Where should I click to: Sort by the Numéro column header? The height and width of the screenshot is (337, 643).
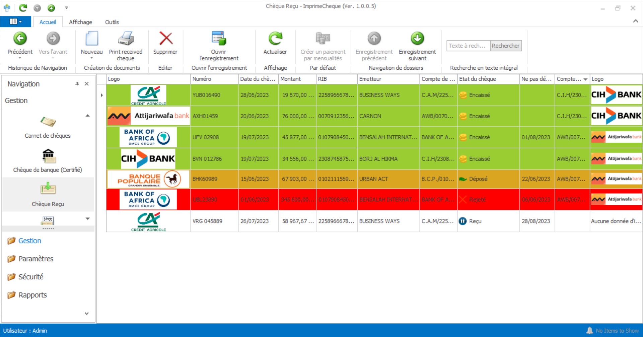(214, 79)
